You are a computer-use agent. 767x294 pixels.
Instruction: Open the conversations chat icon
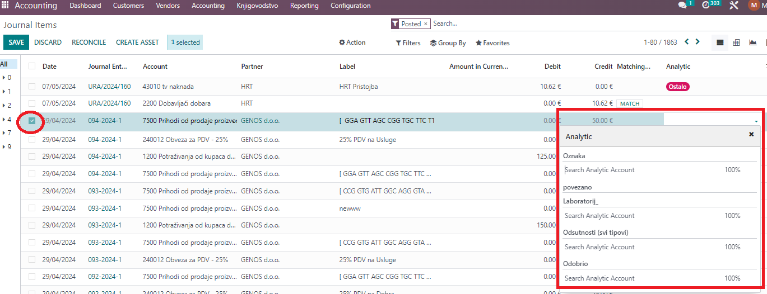click(682, 6)
